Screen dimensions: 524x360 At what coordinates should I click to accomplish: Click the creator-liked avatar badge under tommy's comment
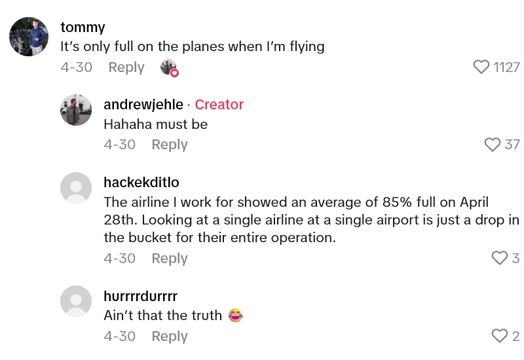(169, 67)
